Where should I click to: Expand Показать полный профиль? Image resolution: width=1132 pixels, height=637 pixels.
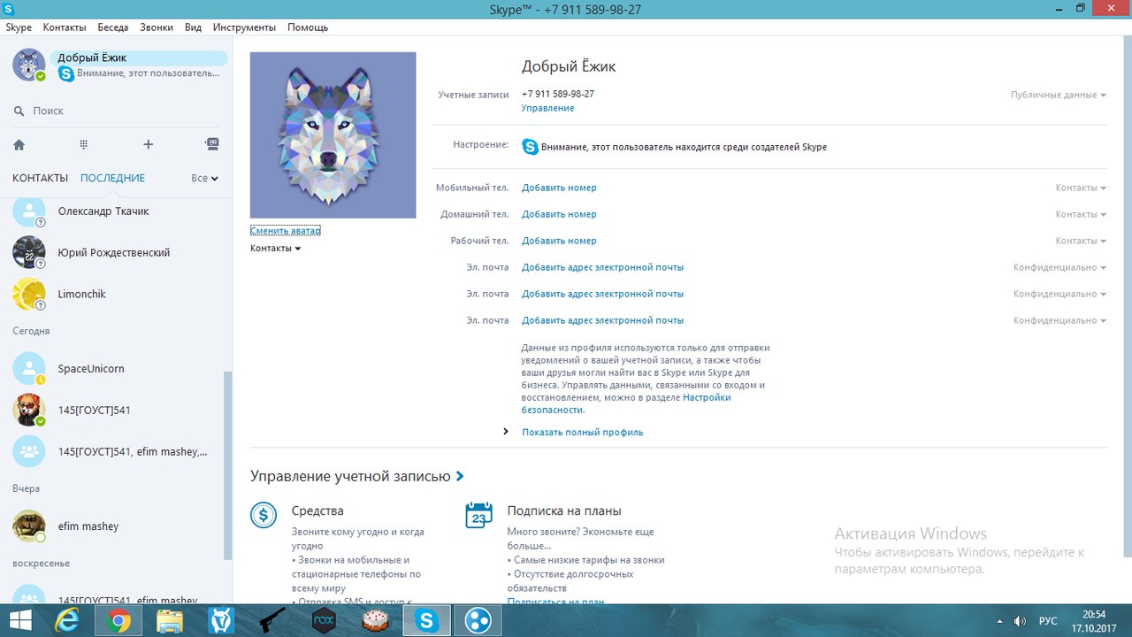coord(582,433)
